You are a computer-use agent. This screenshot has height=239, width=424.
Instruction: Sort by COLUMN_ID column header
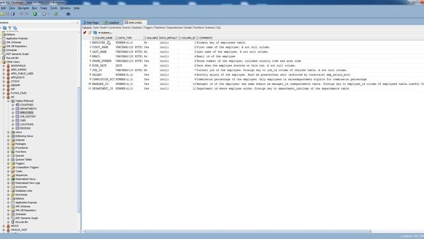(x=188, y=38)
